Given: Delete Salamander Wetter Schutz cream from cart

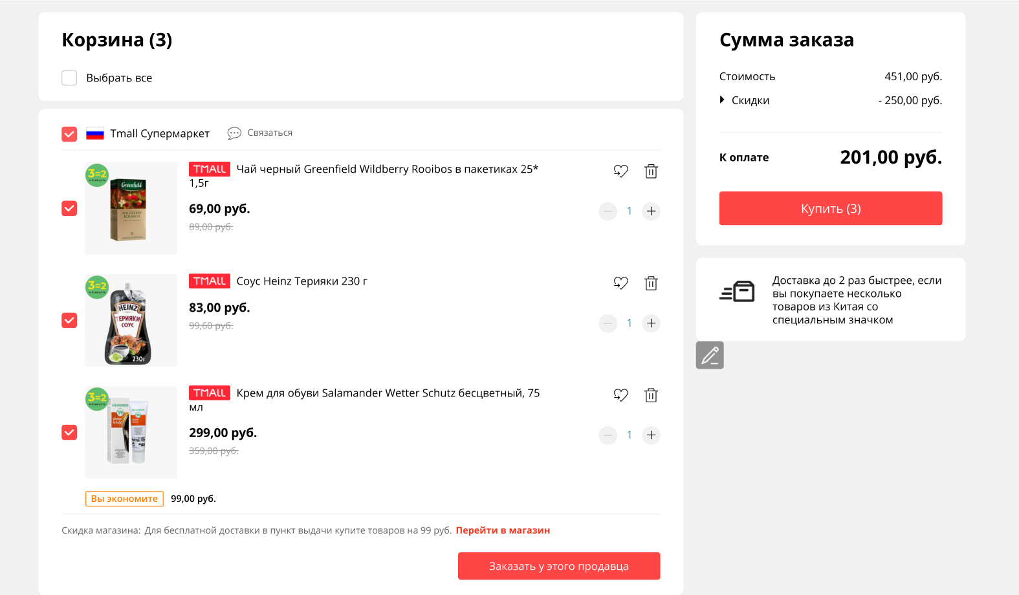Looking at the screenshot, I should 651,395.
